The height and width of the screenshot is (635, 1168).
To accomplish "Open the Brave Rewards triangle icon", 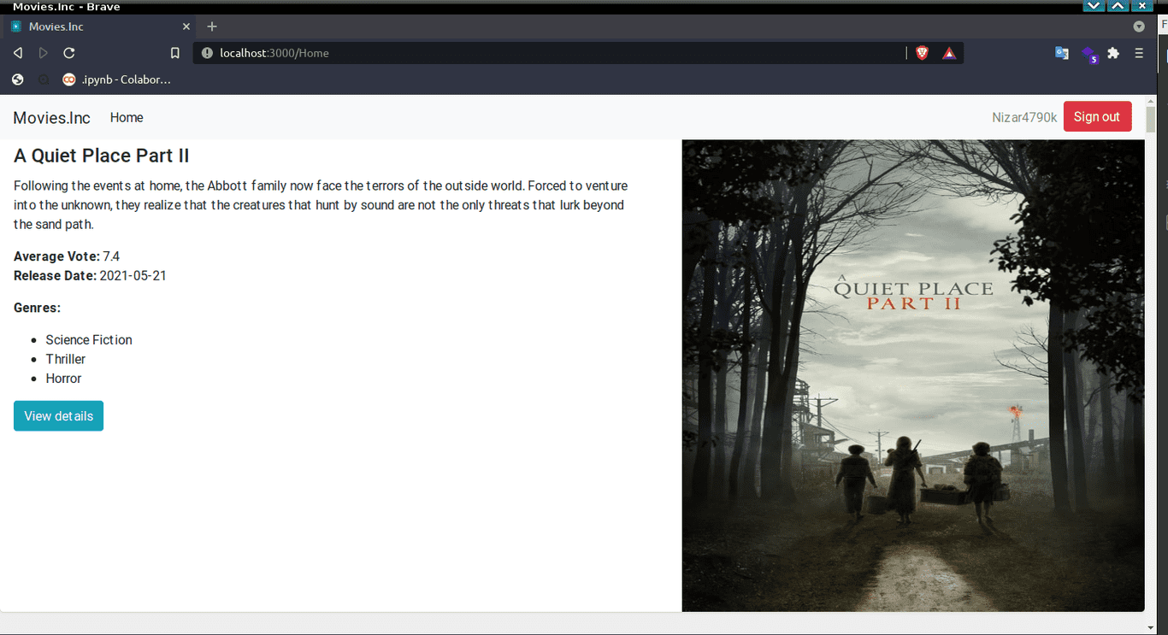I will 949,53.
